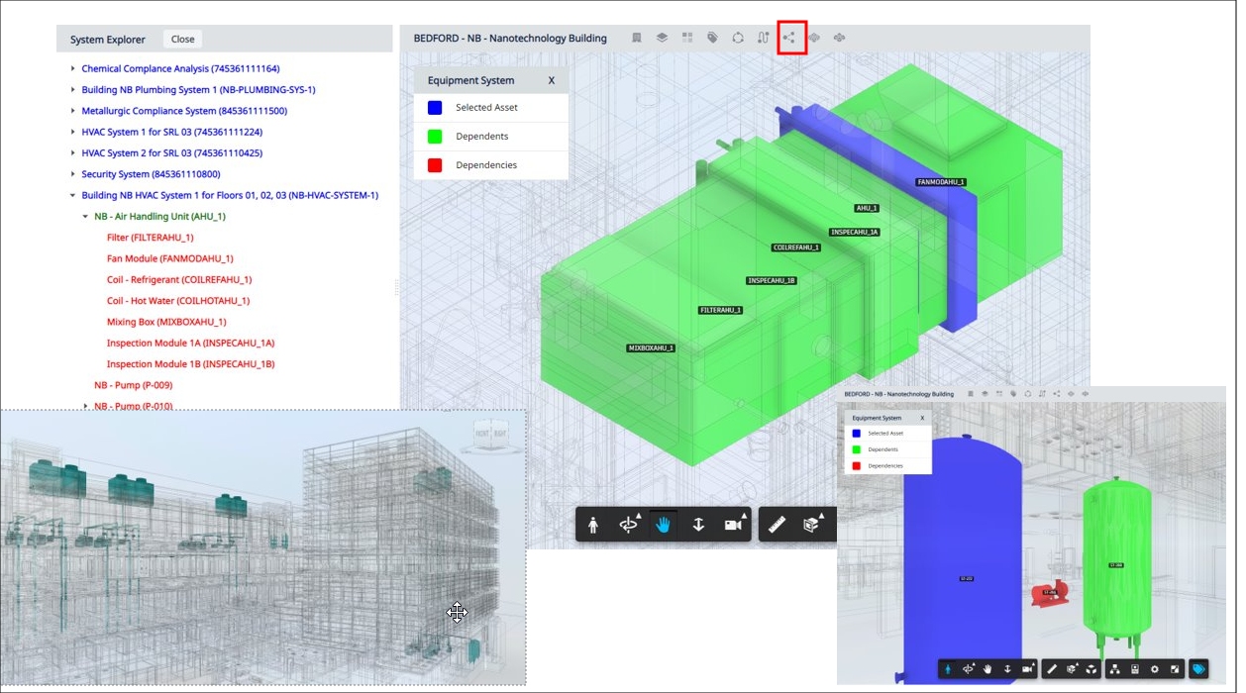Expand HVAC System 1 for SRL 03
Screen dimensions: 1246x693
point(73,132)
